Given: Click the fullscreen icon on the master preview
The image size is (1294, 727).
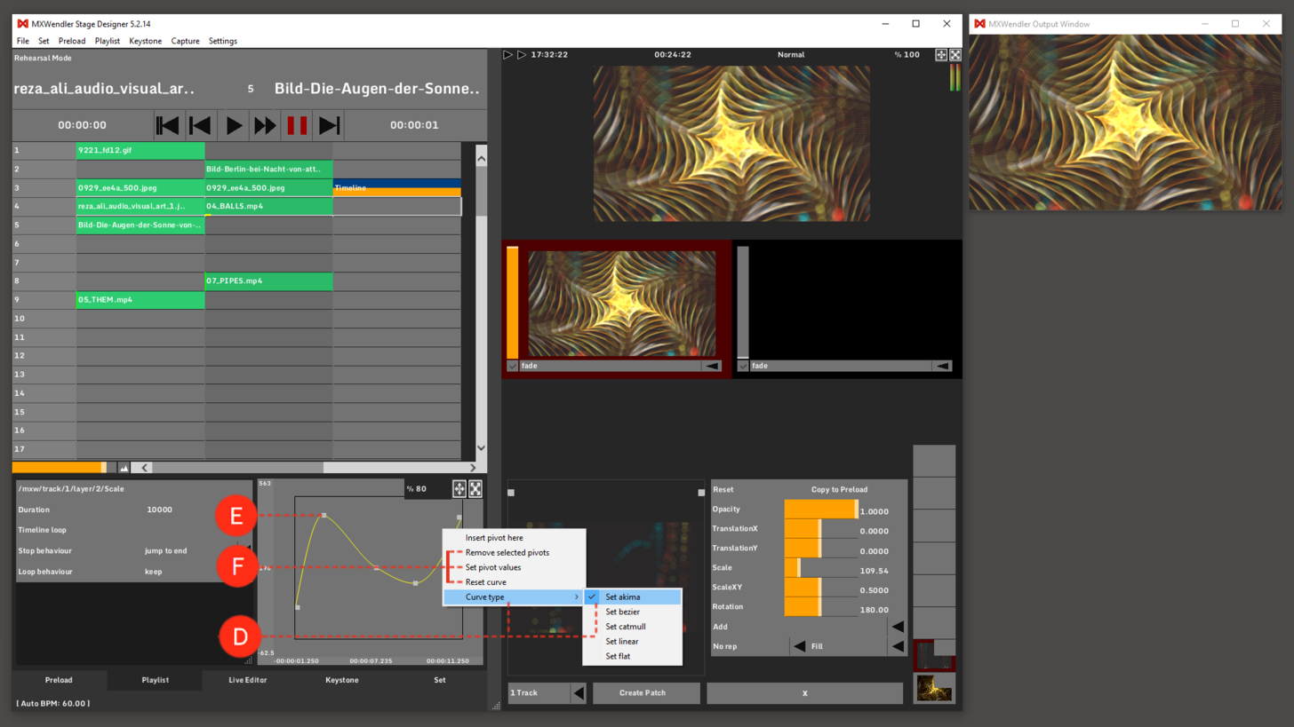Looking at the screenshot, I should click(x=955, y=54).
